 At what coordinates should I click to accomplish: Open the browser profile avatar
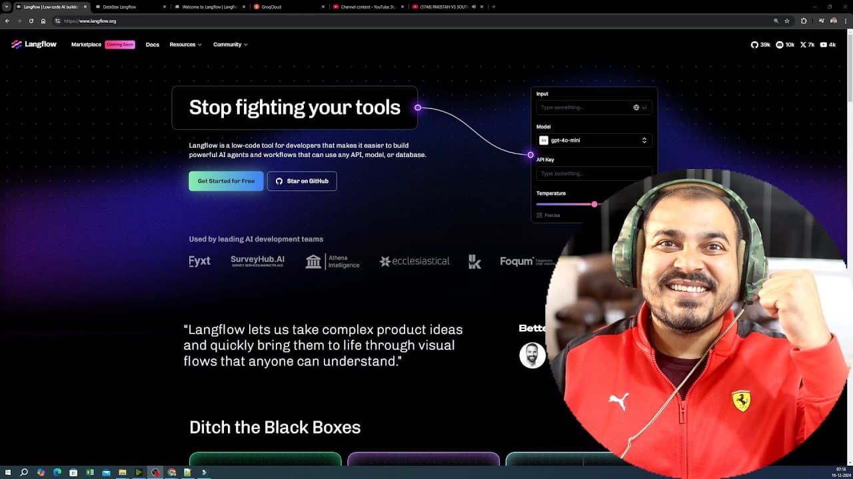pyautogui.click(x=833, y=21)
